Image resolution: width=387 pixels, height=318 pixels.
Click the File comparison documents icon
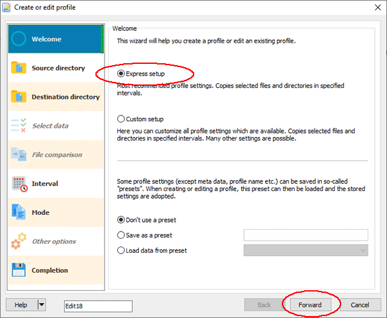[x=20, y=155]
